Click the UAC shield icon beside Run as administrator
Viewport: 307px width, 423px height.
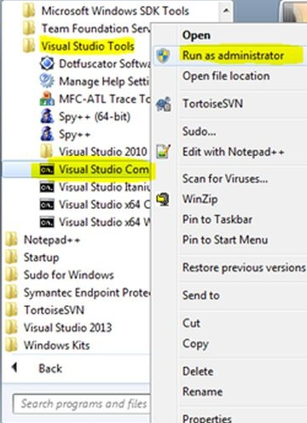point(163,55)
